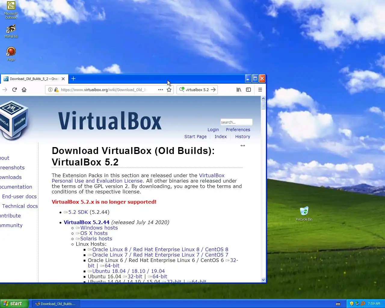Viewport: 385px width, 308px height.
Task: Open the Login link
Action: tap(213, 130)
